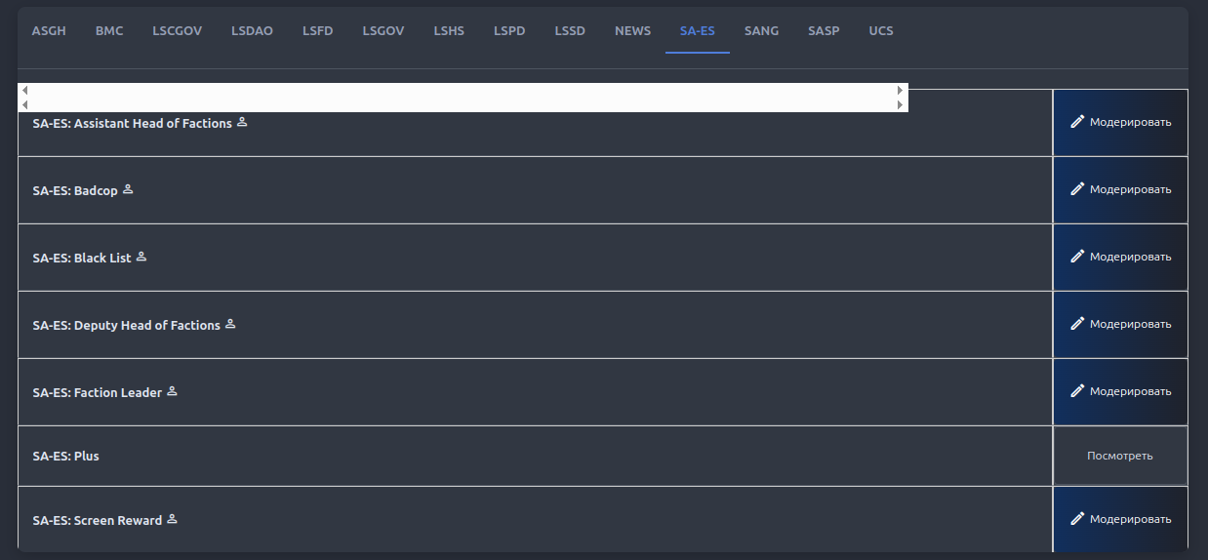Open the SA-ES: Deputy Head of Factions link
This screenshot has width=1208, height=560.
click(x=127, y=325)
